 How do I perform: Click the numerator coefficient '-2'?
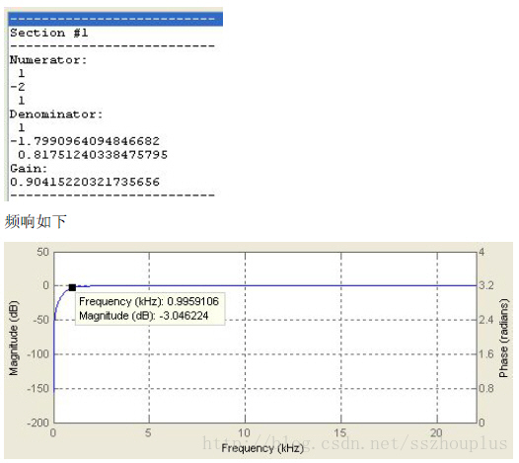(x=18, y=87)
